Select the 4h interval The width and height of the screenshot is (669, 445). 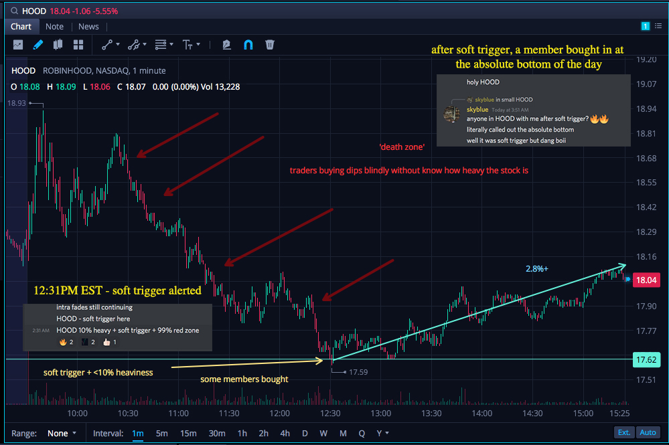pos(285,433)
